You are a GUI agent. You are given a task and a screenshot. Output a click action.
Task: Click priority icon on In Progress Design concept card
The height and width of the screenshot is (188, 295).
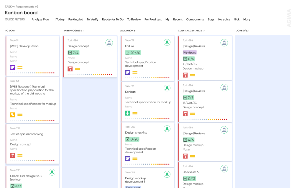(x=77, y=69)
